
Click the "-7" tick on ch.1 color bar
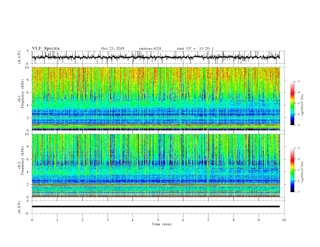pos(298,126)
